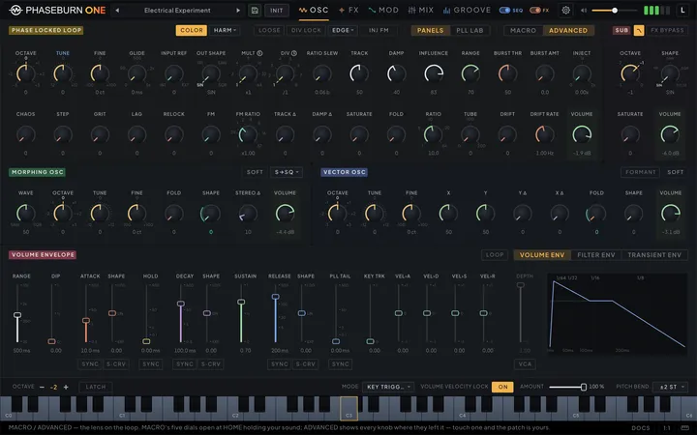
Task: Show the TRANSIENT ENV tab
Action: point(654,255)
